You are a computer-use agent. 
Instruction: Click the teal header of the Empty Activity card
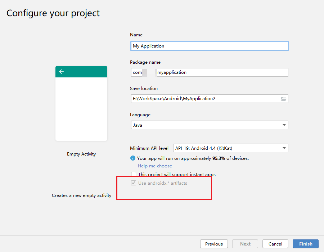(x=81, y=72)
